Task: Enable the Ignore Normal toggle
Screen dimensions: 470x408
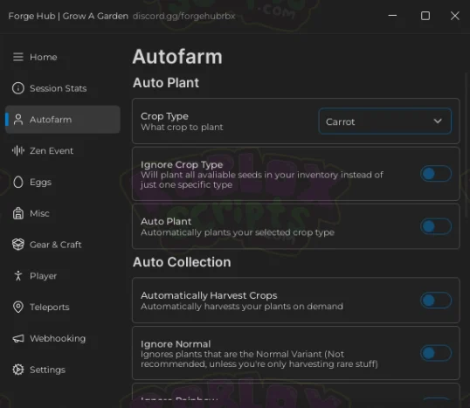Action: [436, 353]
